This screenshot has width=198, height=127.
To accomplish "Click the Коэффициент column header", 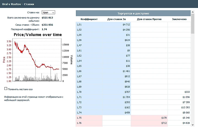I will tap(89, 19).
